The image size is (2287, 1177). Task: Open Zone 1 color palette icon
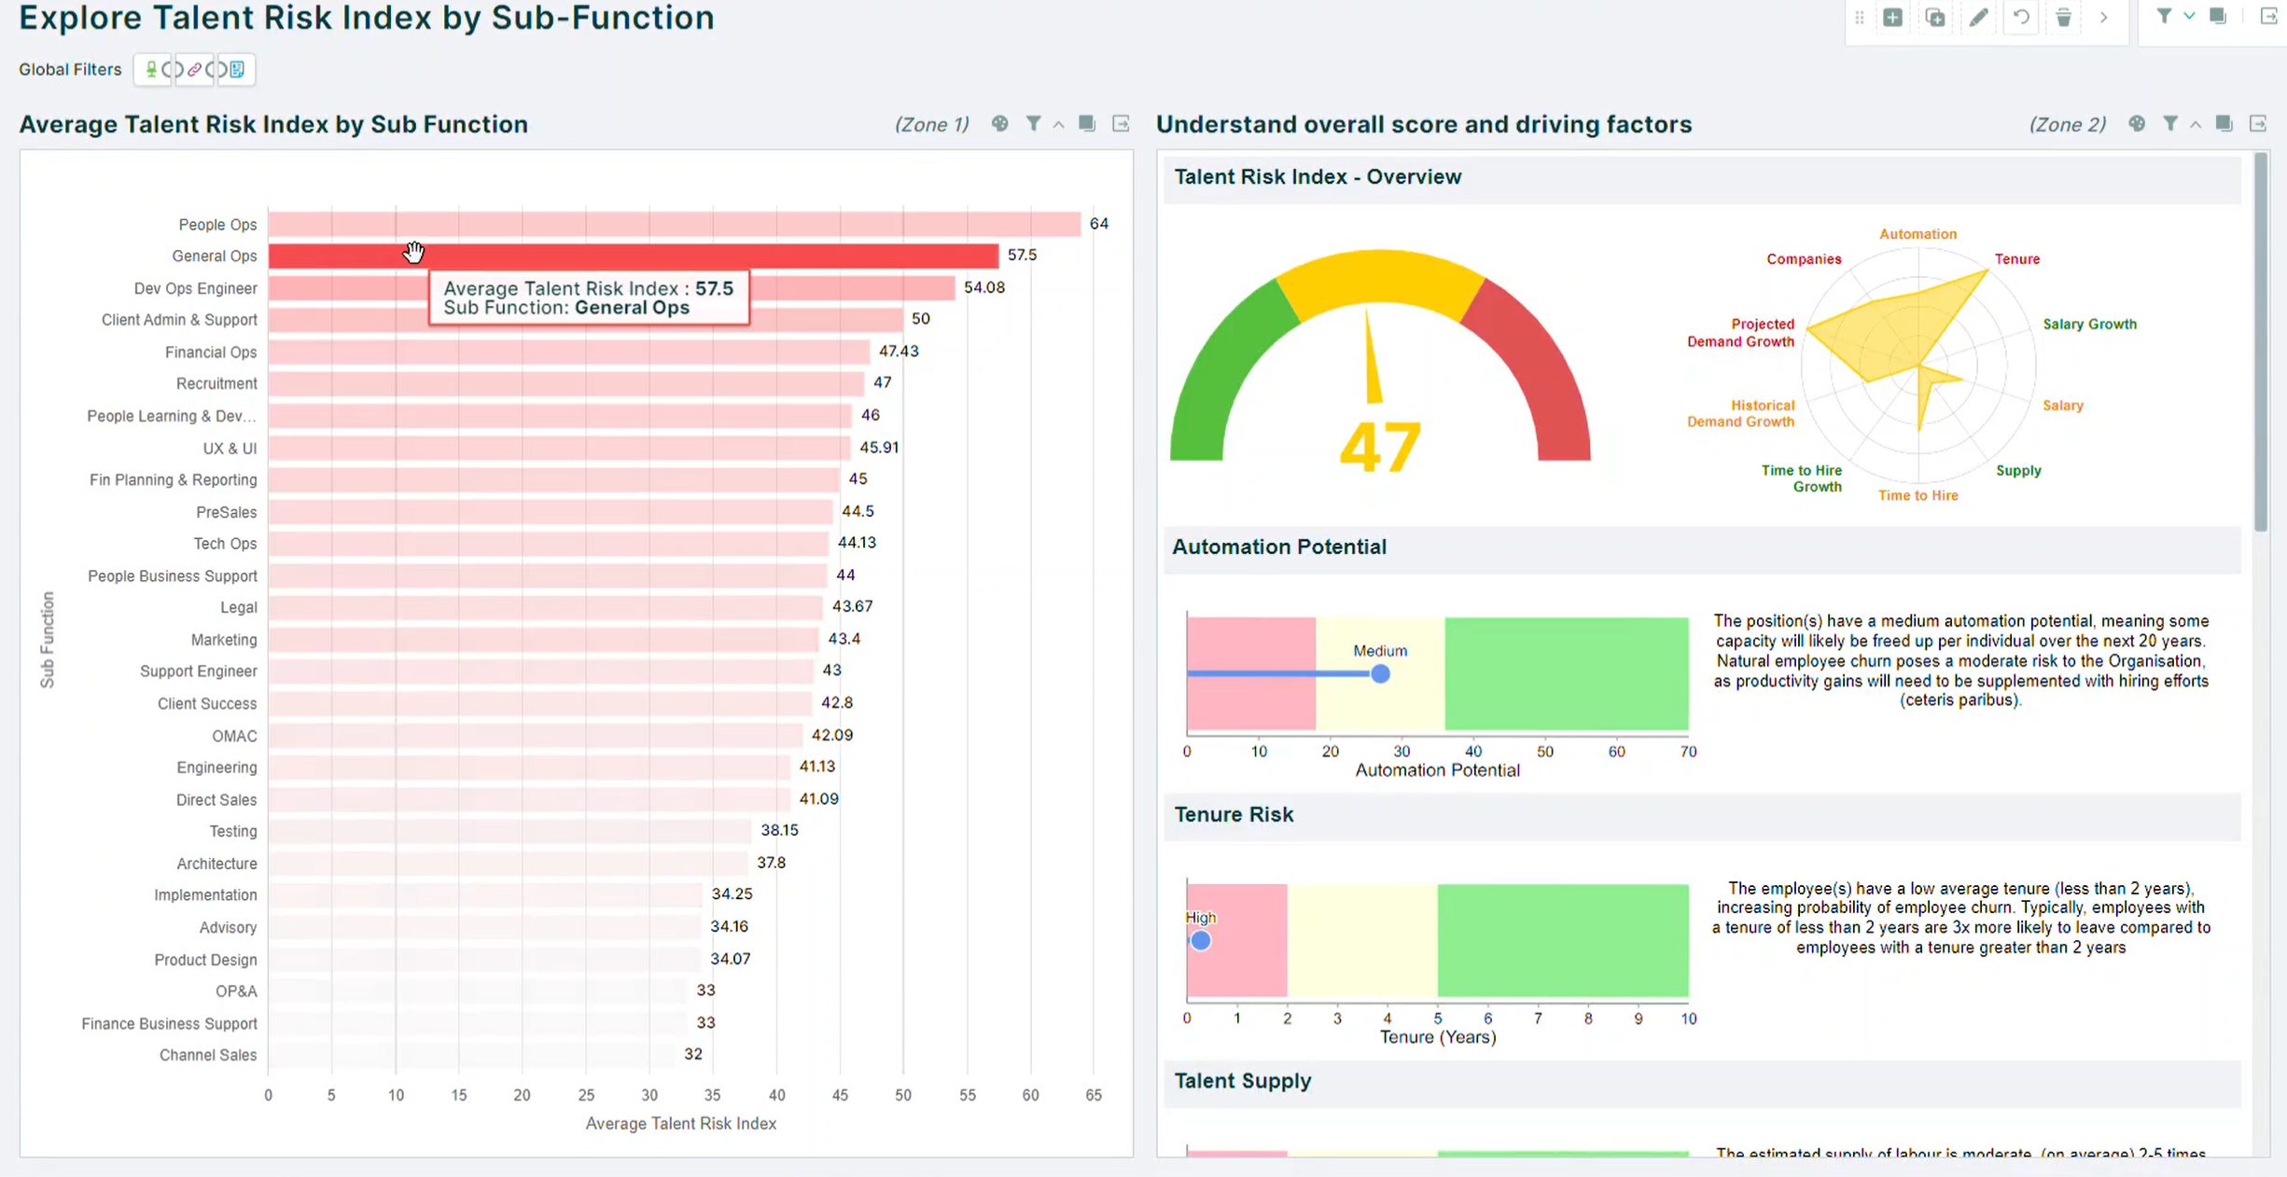coord(999,123)
